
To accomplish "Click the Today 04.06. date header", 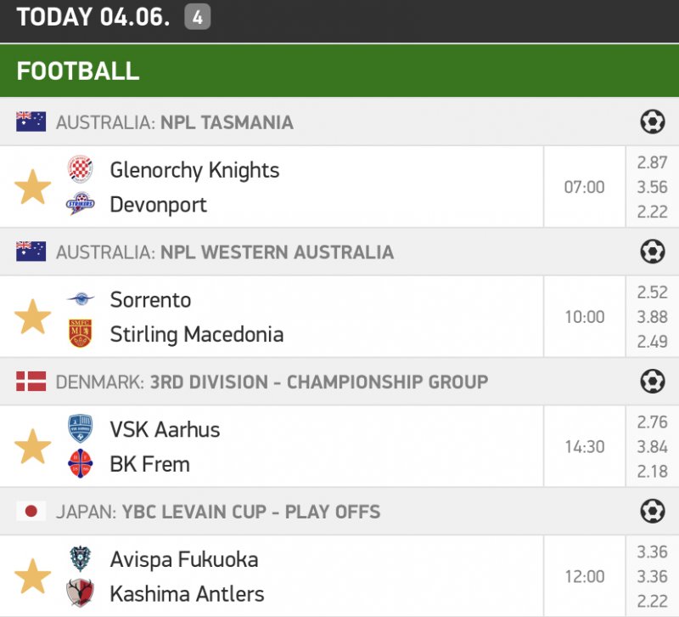I will [93, 18].
